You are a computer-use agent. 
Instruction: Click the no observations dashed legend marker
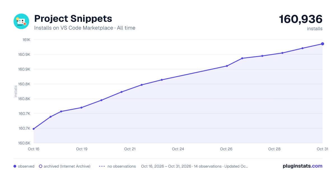(102, 166)
